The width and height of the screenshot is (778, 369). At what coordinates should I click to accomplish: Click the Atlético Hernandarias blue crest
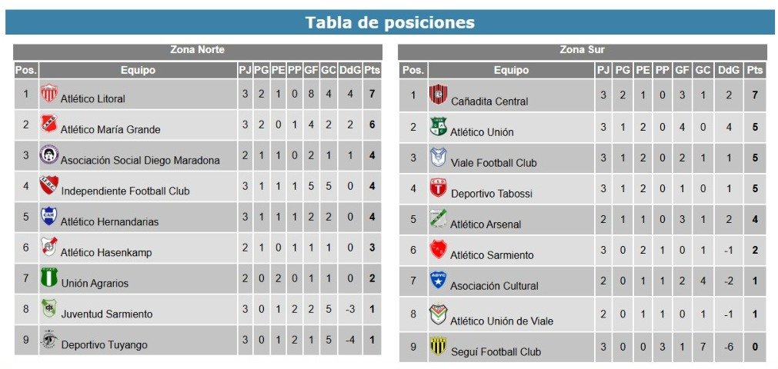pyautogui.click(x=49, y=216)
